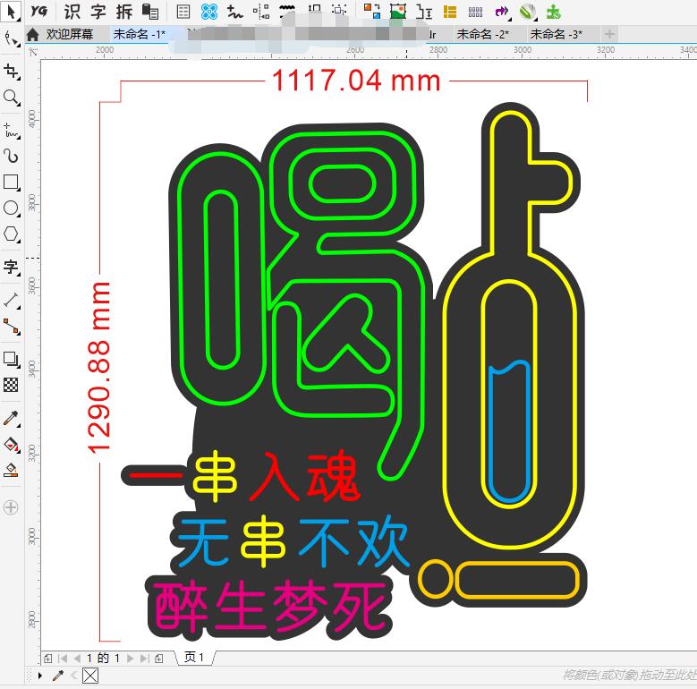This screenshot has width=697, height=689.
Task: Click the pink 醉生梦死 text on canvas
Action: coord(270,608)
